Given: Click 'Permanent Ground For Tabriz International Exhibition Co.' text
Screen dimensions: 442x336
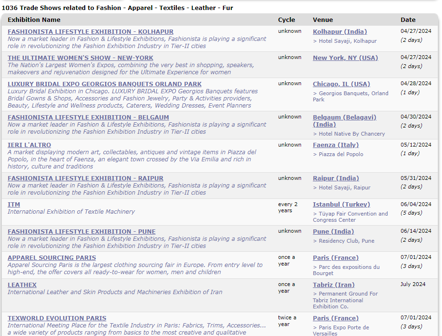Looking at the screenshot, I should point(345,300).
